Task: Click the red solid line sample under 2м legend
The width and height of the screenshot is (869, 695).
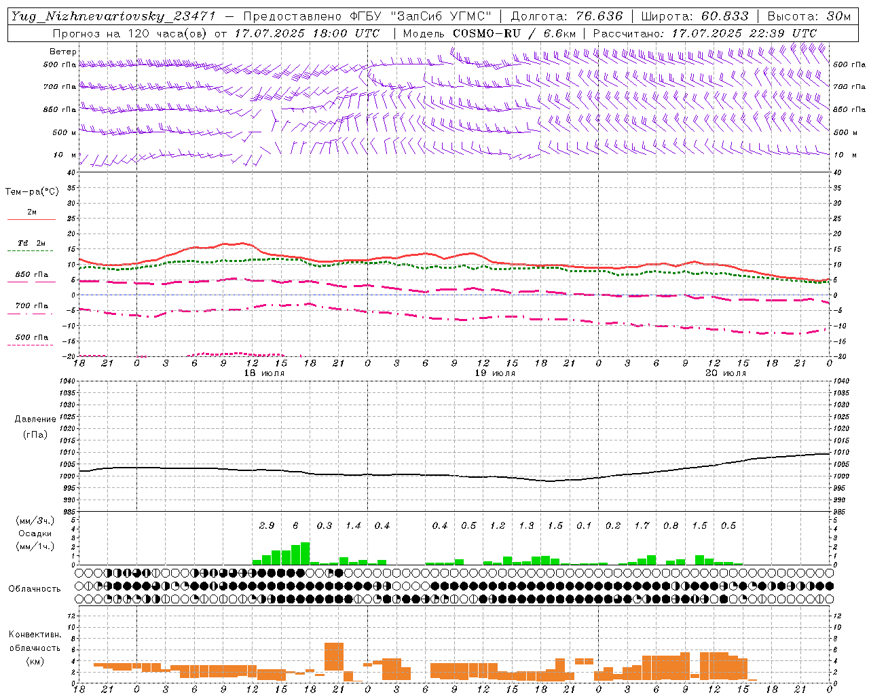Action: coord(31,220)
